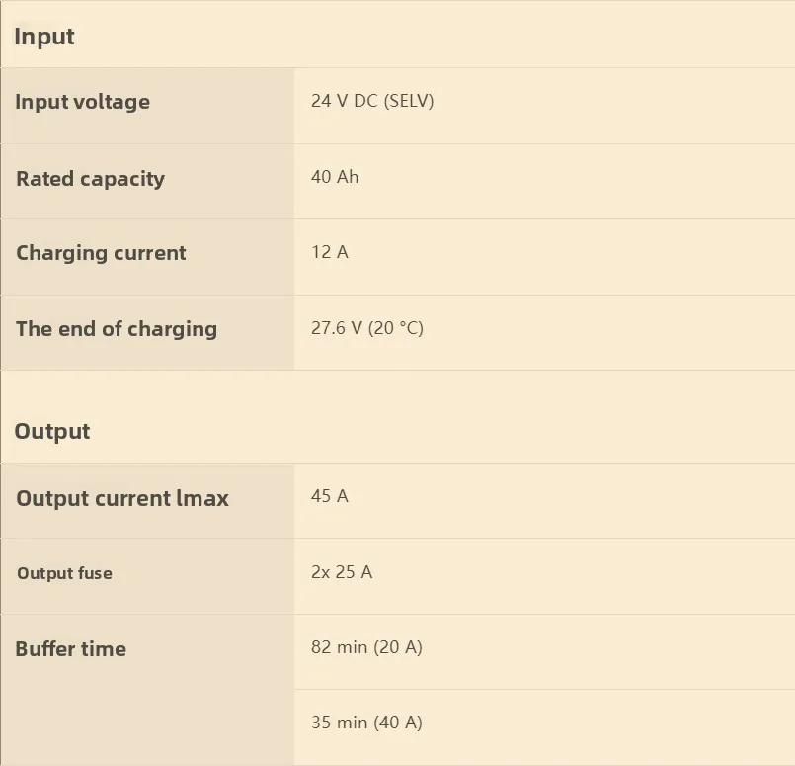Click the Input section heading

coord(44,37)
